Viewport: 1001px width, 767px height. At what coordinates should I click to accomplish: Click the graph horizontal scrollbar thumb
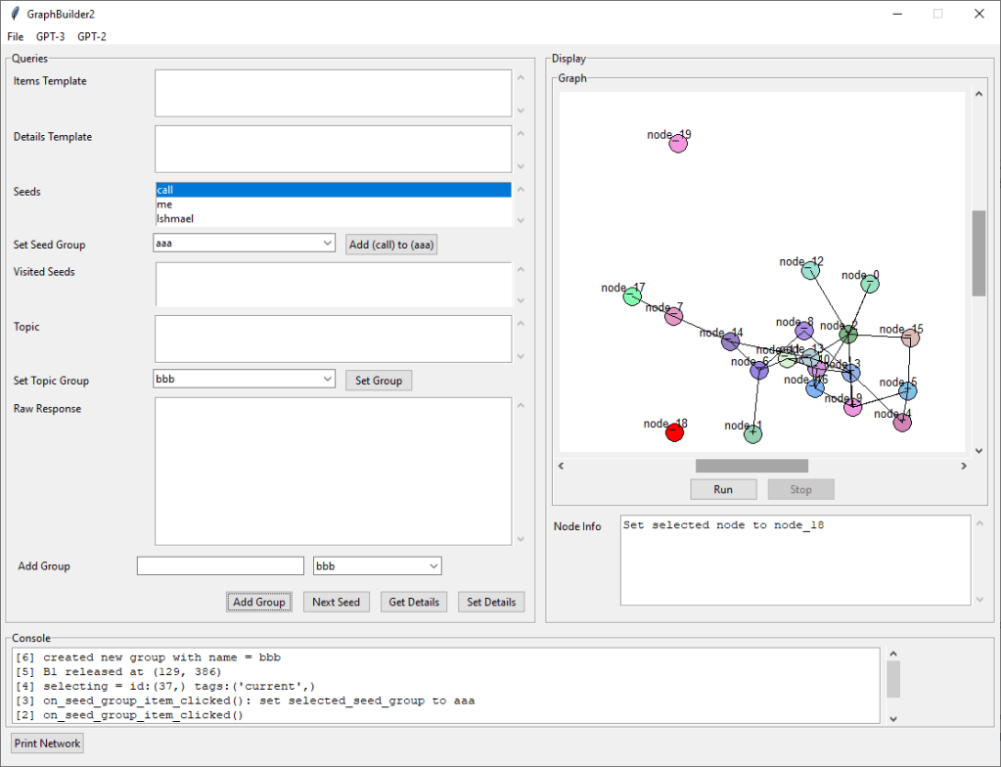click(x=751, y=466)
